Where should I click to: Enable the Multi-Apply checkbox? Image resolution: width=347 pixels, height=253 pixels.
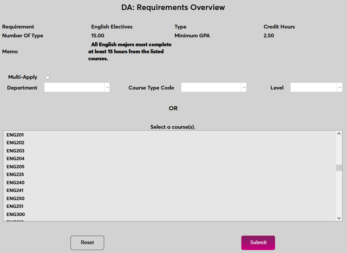tap(47, 77)
